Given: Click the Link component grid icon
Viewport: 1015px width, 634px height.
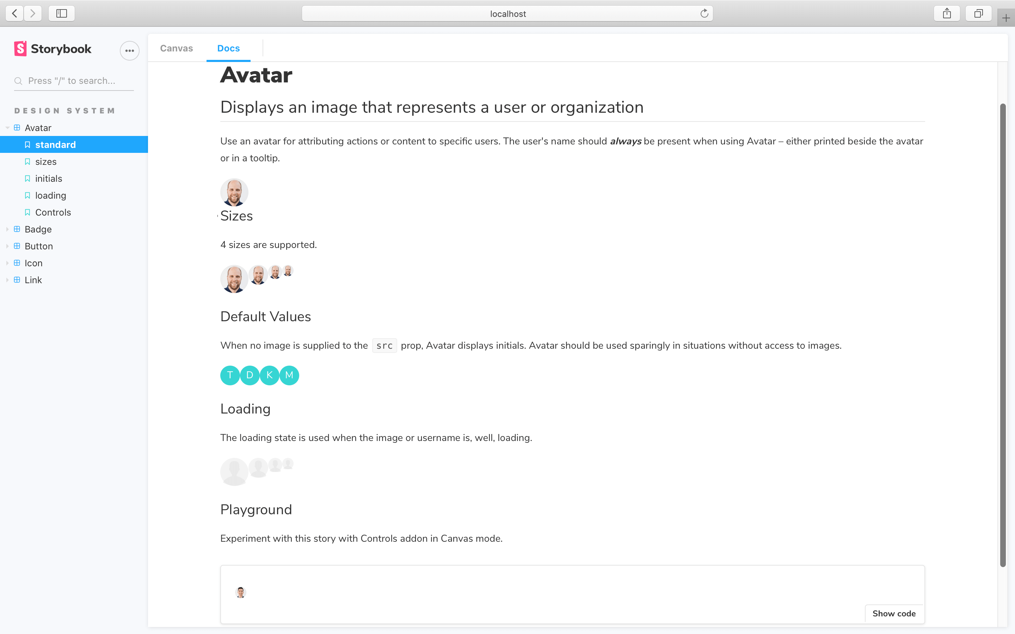Looking at the screenshot, I should pos(17,280).
